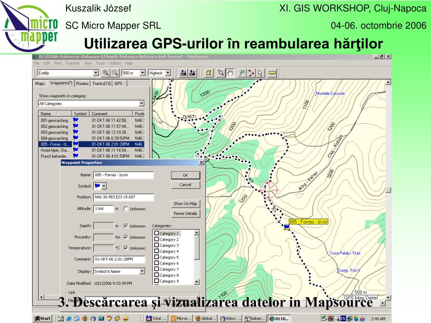Check the Category 1 checkbox
The image size is (431, 323).
[x=157, y=233]
